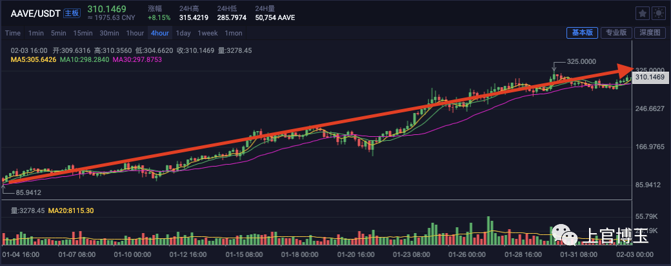The height and width of the screenshot is (266, 671).
Task: Switch chart to 1hour interval
Action: point(135,33)
